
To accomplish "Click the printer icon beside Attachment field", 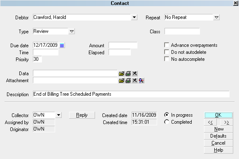I will pyautogui.click(x=128, y=81).
